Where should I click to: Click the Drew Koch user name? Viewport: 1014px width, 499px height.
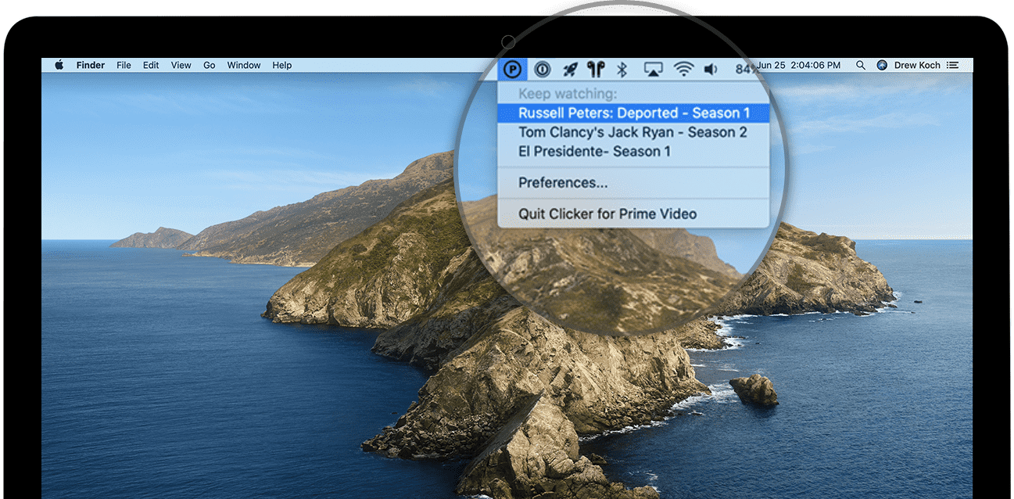tap(916, 66)
